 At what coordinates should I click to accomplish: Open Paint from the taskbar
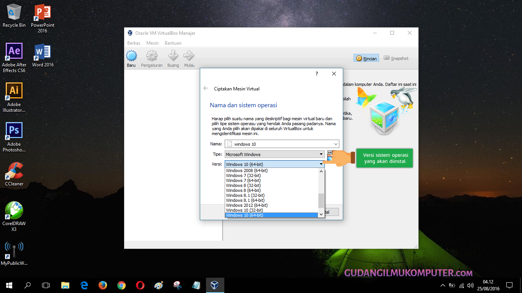pos(159,285)
